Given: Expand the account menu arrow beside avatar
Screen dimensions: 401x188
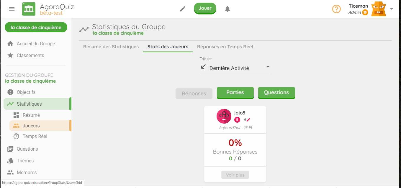Looking at the screenshot, I should point(392,9).
